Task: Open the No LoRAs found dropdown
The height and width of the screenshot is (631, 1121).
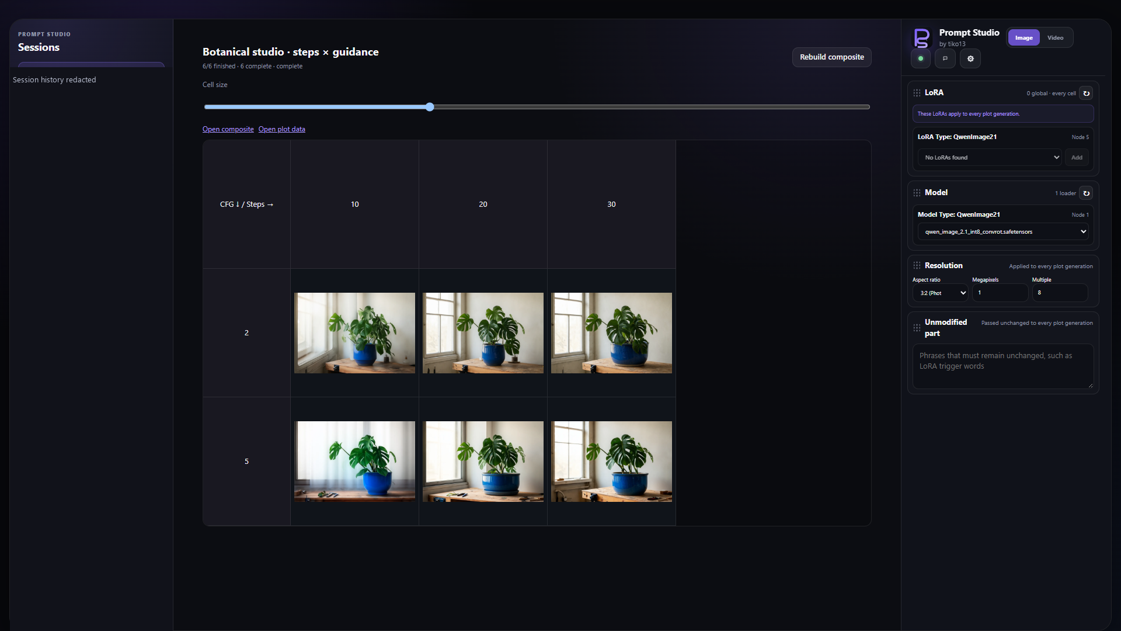Action: [x=990, y=157]
